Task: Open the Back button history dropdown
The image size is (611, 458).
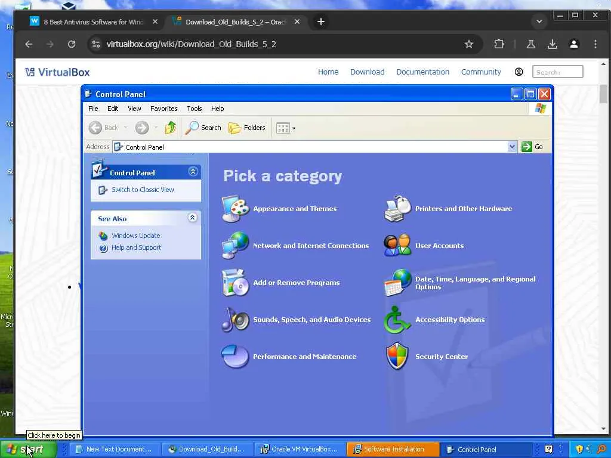Action: pos(125,128)
